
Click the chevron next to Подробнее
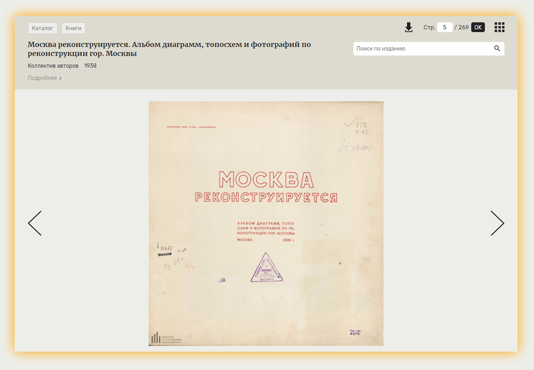(x=60, y=78)
